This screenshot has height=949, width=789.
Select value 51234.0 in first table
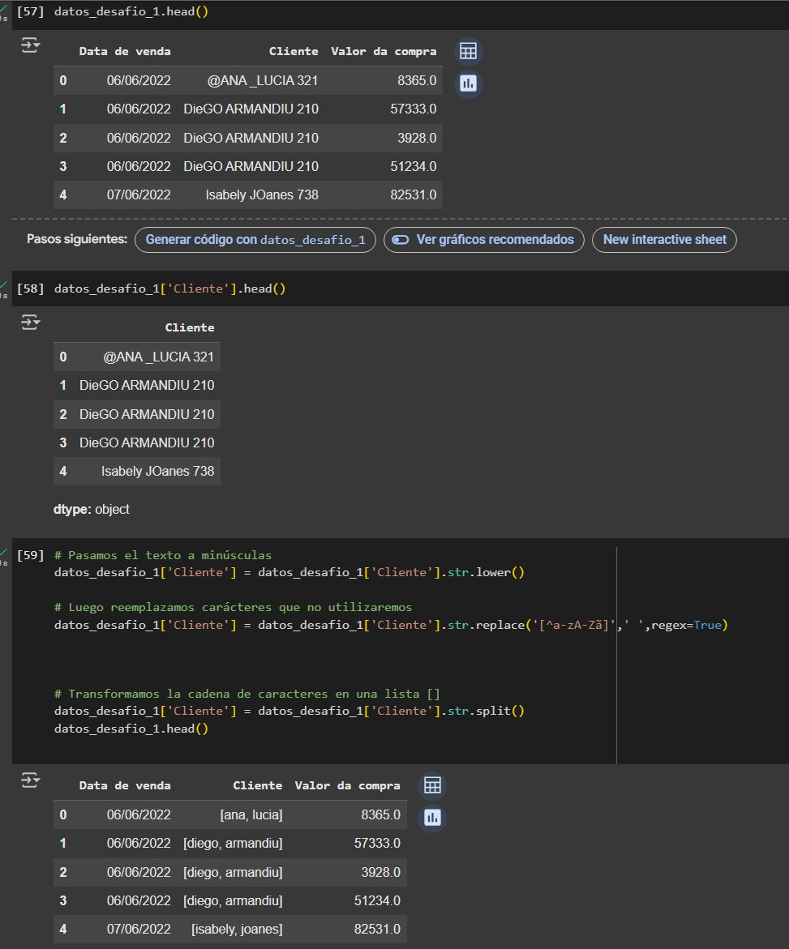click(x=413, y=166)
